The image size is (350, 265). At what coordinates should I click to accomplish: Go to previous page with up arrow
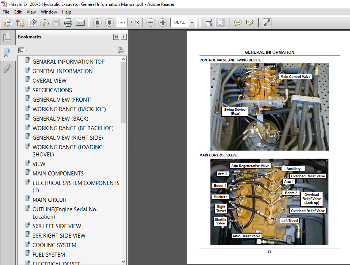(97, 23)
